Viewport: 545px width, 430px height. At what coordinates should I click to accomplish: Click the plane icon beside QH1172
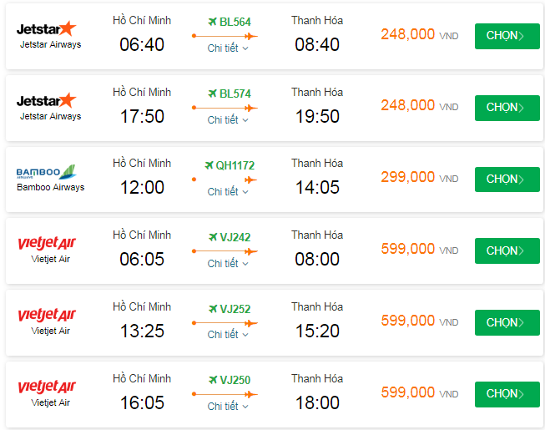click(209, 165)
